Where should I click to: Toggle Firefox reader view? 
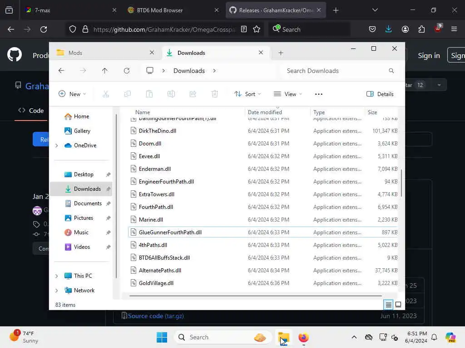pos(244,29)
